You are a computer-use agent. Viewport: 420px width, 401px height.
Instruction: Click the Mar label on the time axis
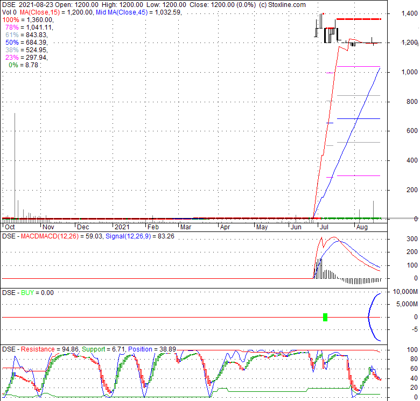point(186,227)
